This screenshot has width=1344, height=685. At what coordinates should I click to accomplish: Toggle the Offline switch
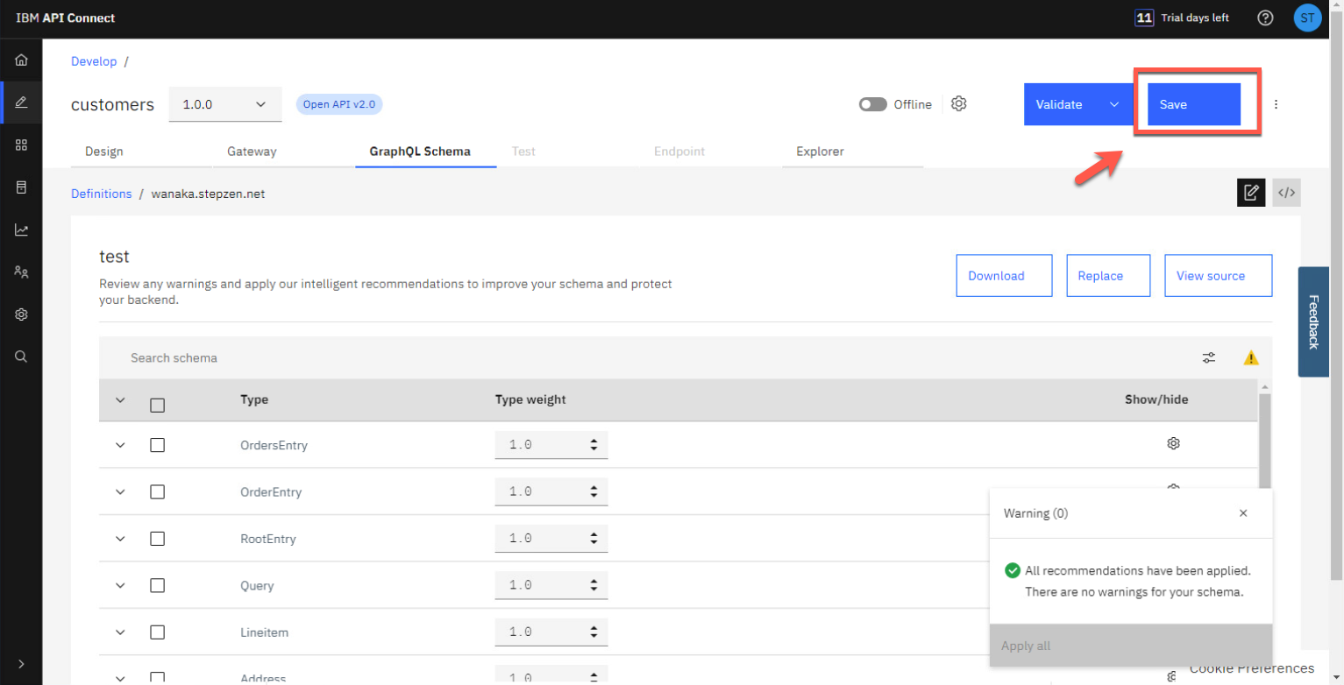click(872, 104)
